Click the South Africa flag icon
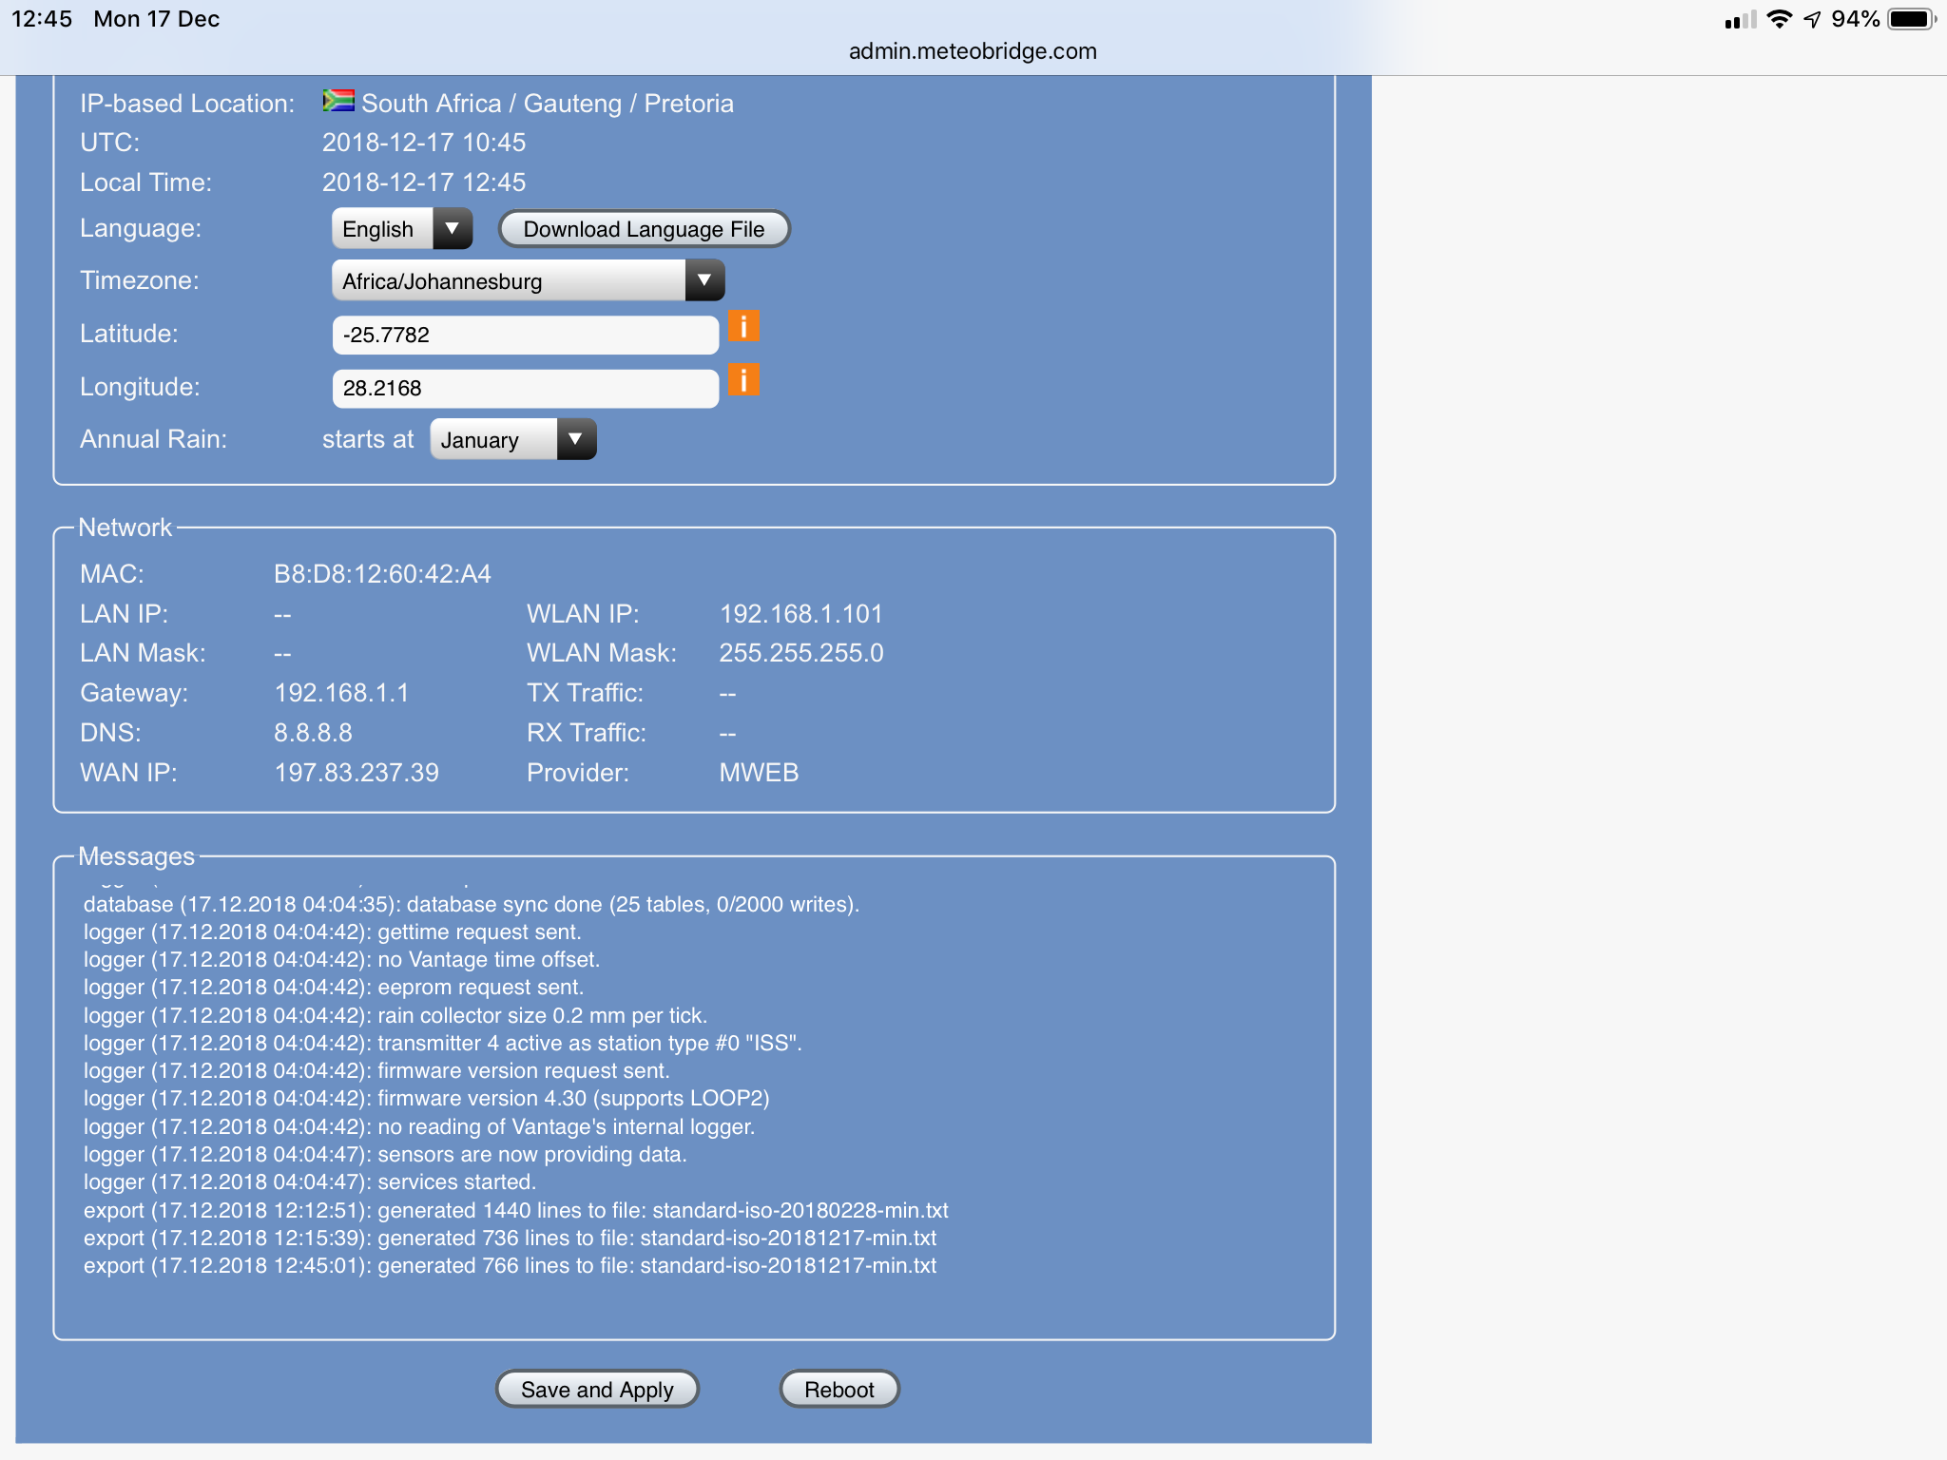 click(x=338, y=101)
